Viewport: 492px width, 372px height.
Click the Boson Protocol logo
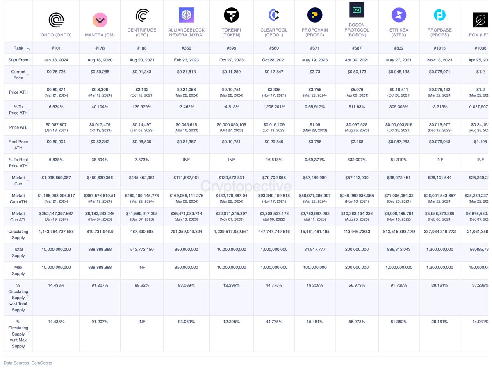point(357,10)
